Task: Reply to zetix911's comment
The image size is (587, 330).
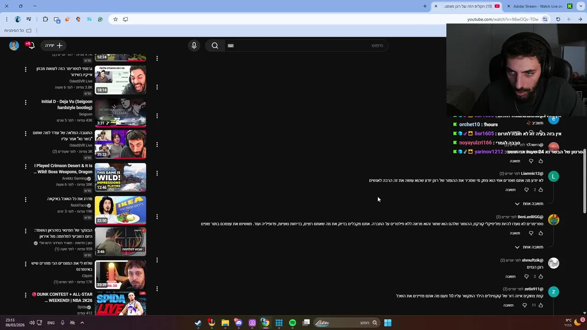Action: coord(508,305)
